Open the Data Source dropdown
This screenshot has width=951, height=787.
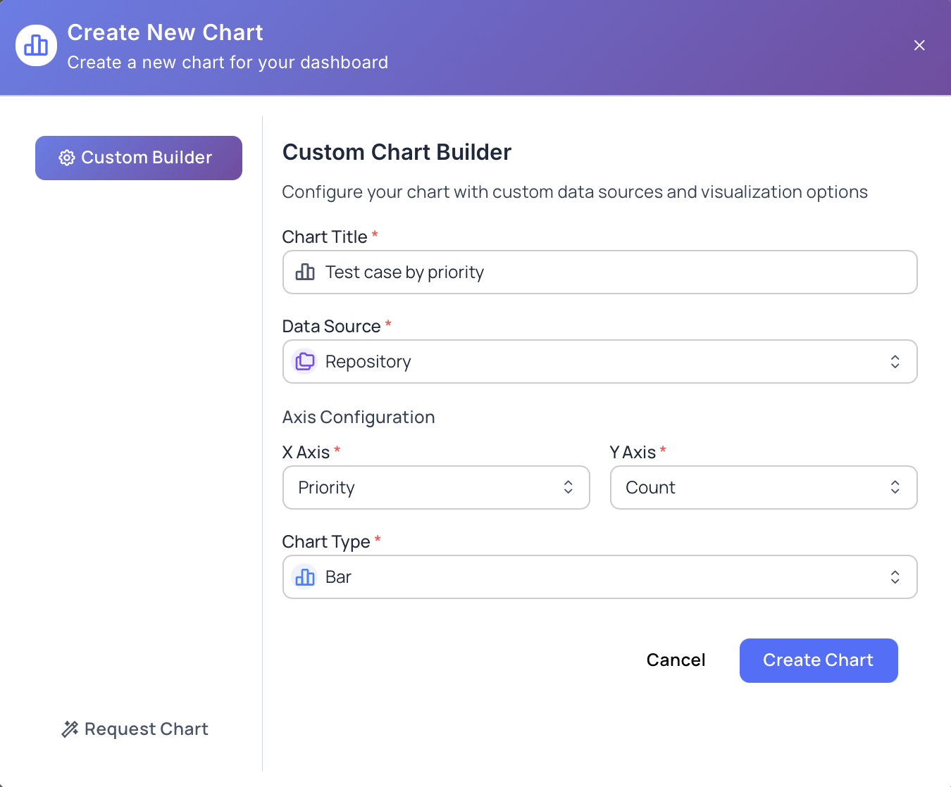point(894,361)
